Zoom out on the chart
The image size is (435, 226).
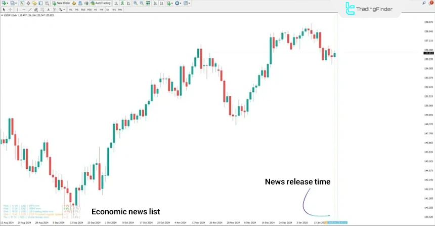(142, 4)
